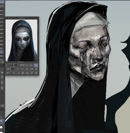
Task: Select the brush ending in 666
Action: 2,45
